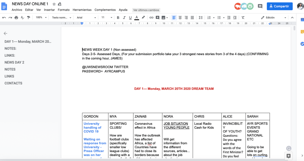Viewport: 304px width, 161px height.
Task: Toggle underline formatting
Action: tap(130, 17)
